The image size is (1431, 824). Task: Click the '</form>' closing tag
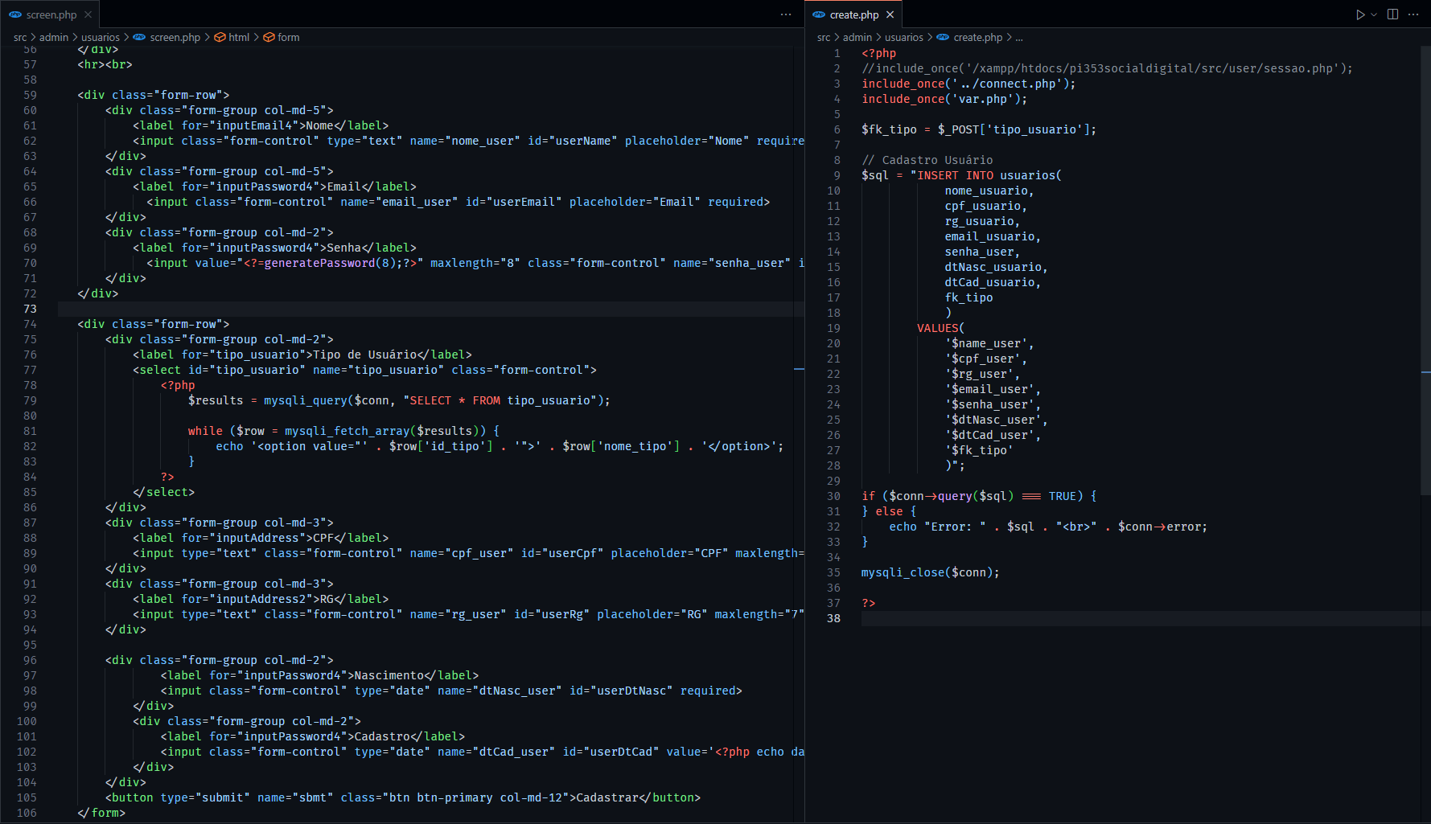[101, 813]
